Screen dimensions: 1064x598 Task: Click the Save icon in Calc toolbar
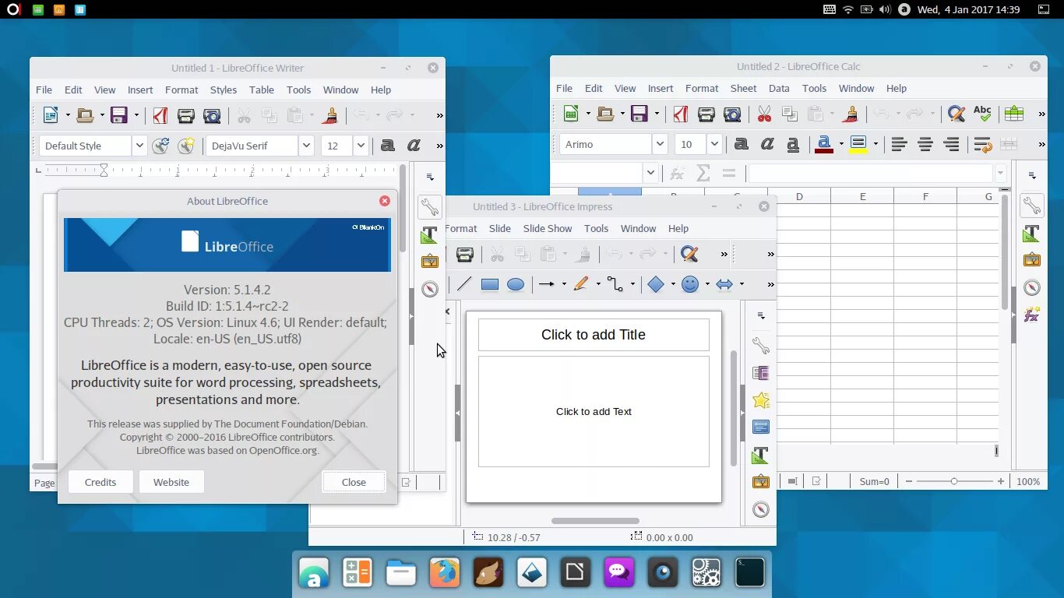point(639,114)
